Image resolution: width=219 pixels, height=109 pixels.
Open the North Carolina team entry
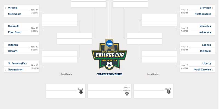coord(202,69)
